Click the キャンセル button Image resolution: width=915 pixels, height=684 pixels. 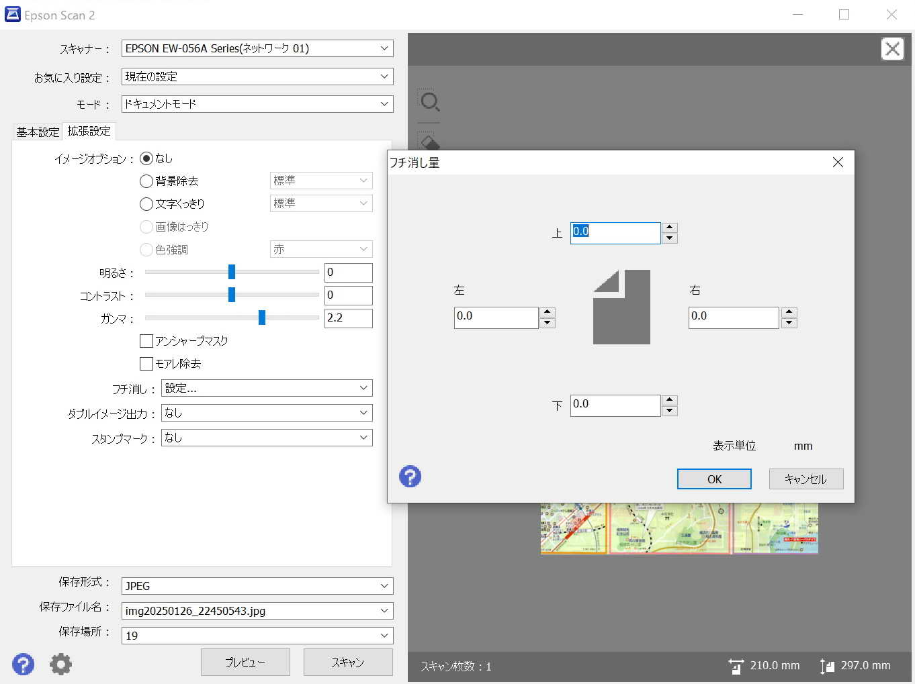pyautogui.click(x=805, y=479)
